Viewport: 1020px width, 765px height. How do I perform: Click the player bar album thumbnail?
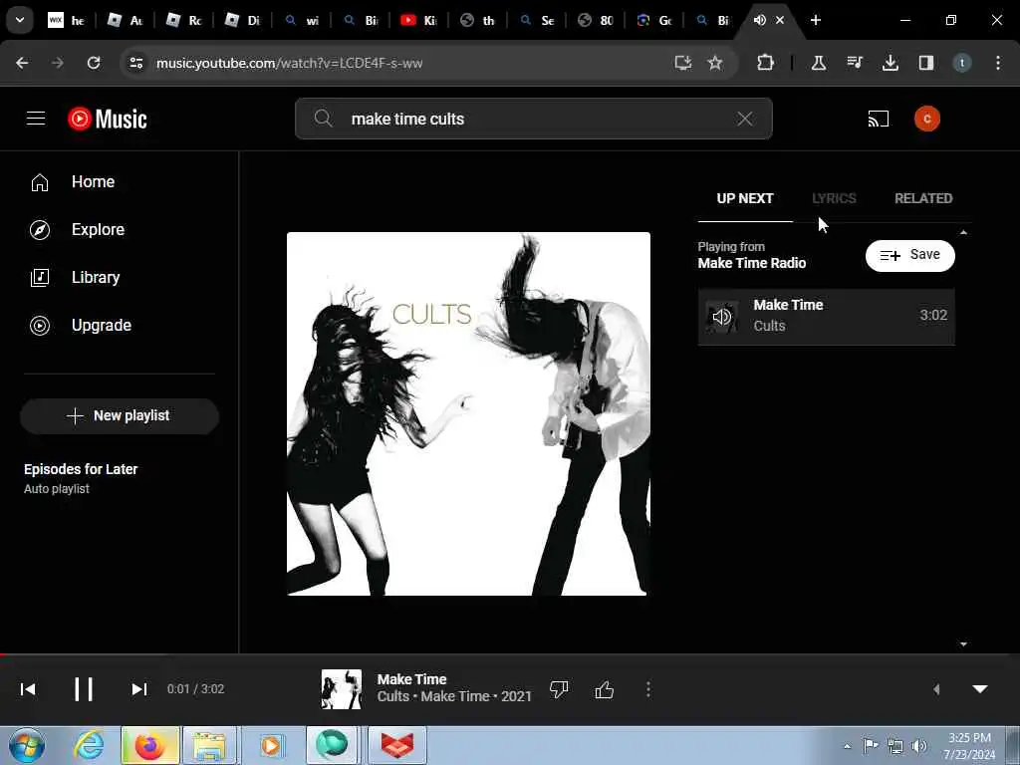342,689
